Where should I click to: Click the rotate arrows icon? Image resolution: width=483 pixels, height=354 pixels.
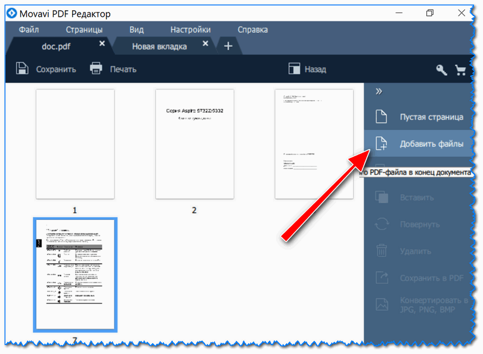382,224
